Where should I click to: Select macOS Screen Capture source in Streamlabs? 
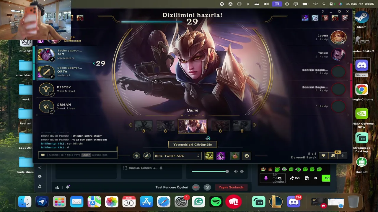[143, 168]
